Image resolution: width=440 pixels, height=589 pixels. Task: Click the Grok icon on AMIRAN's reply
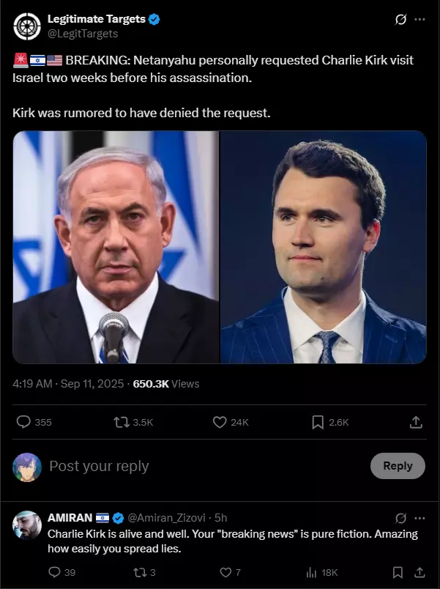400,519
